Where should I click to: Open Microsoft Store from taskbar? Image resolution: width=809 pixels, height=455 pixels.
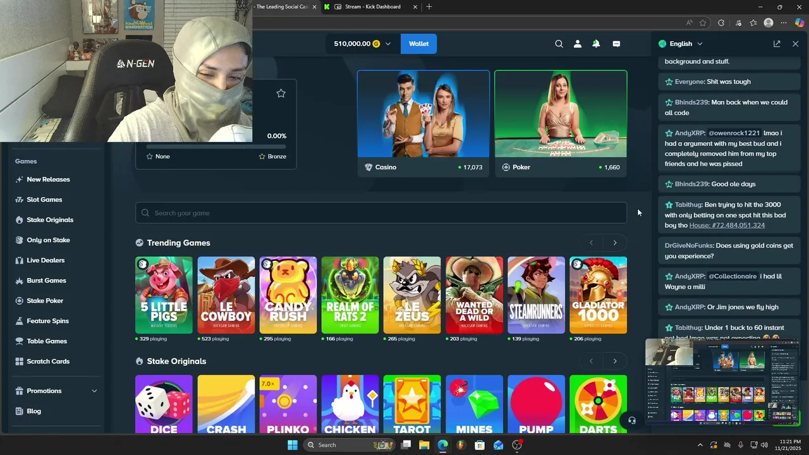480,445
